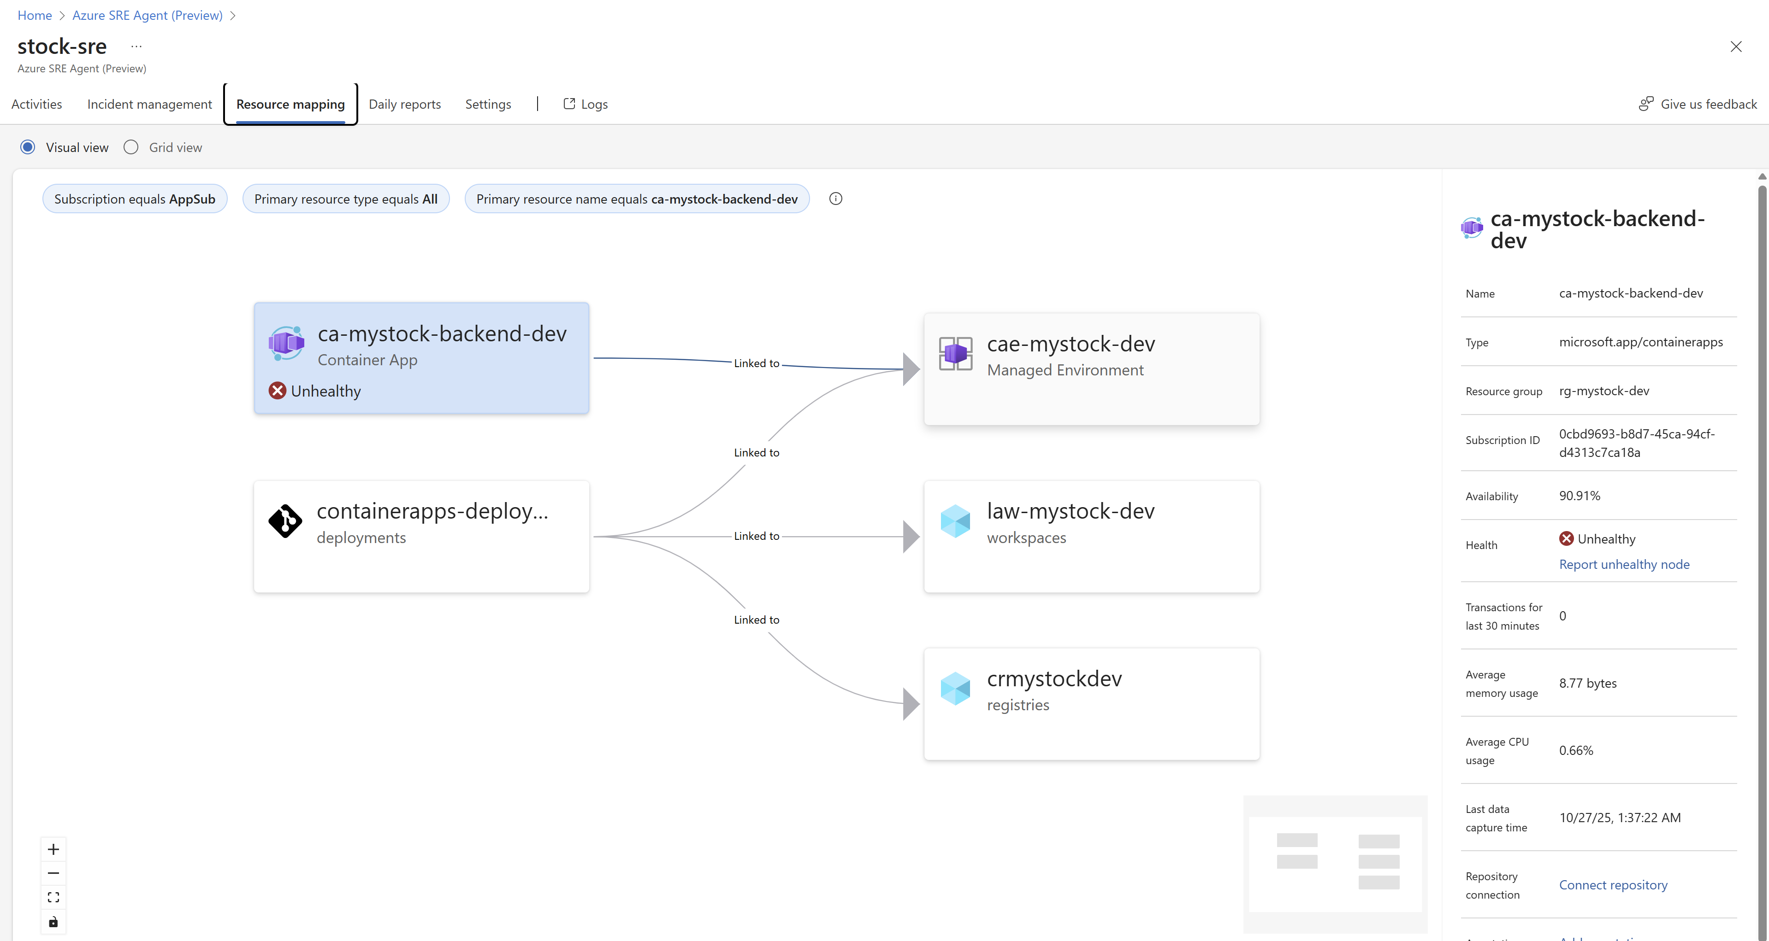Click the Give us feedback icon
This screenshot has width=1769, height=941.
tap(1645, 104)
